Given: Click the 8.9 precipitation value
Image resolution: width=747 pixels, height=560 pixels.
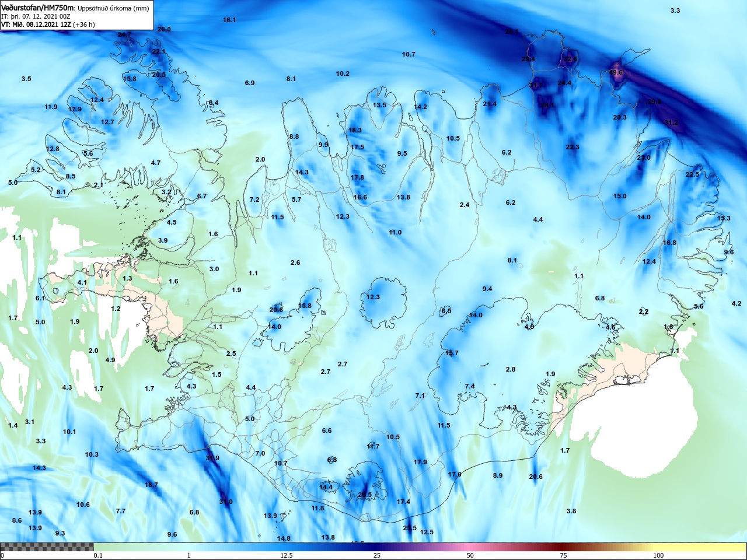Looking at the screenshot, I should tap(498, 476).
